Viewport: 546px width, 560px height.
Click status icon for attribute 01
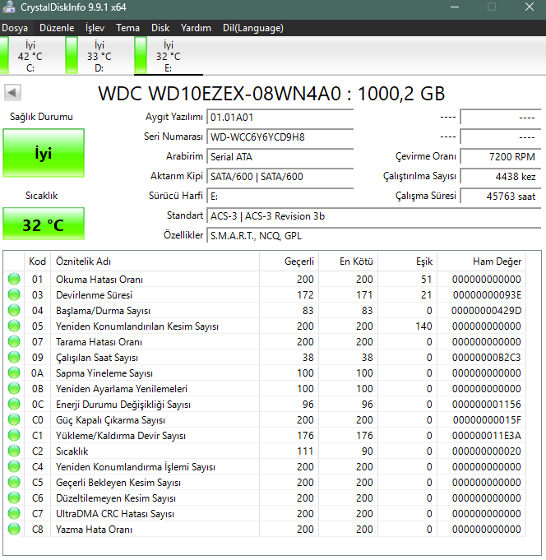[14, 279]
